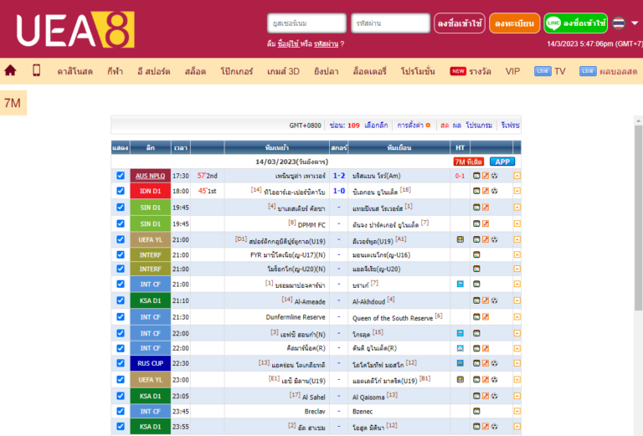This screenshot has width=643, height=436.
Task: Click the white ลงชื่อเข้าใช้ login button
Action: click(x=460, y=23)
